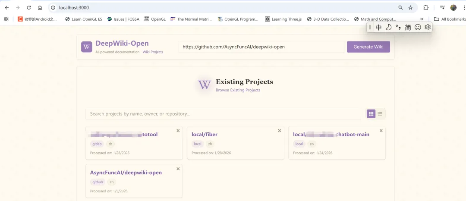The height and width of the screenshot is (201, 466).
Task: Click the DeepWiki-Open W logo icon
Action: point(87,47)
